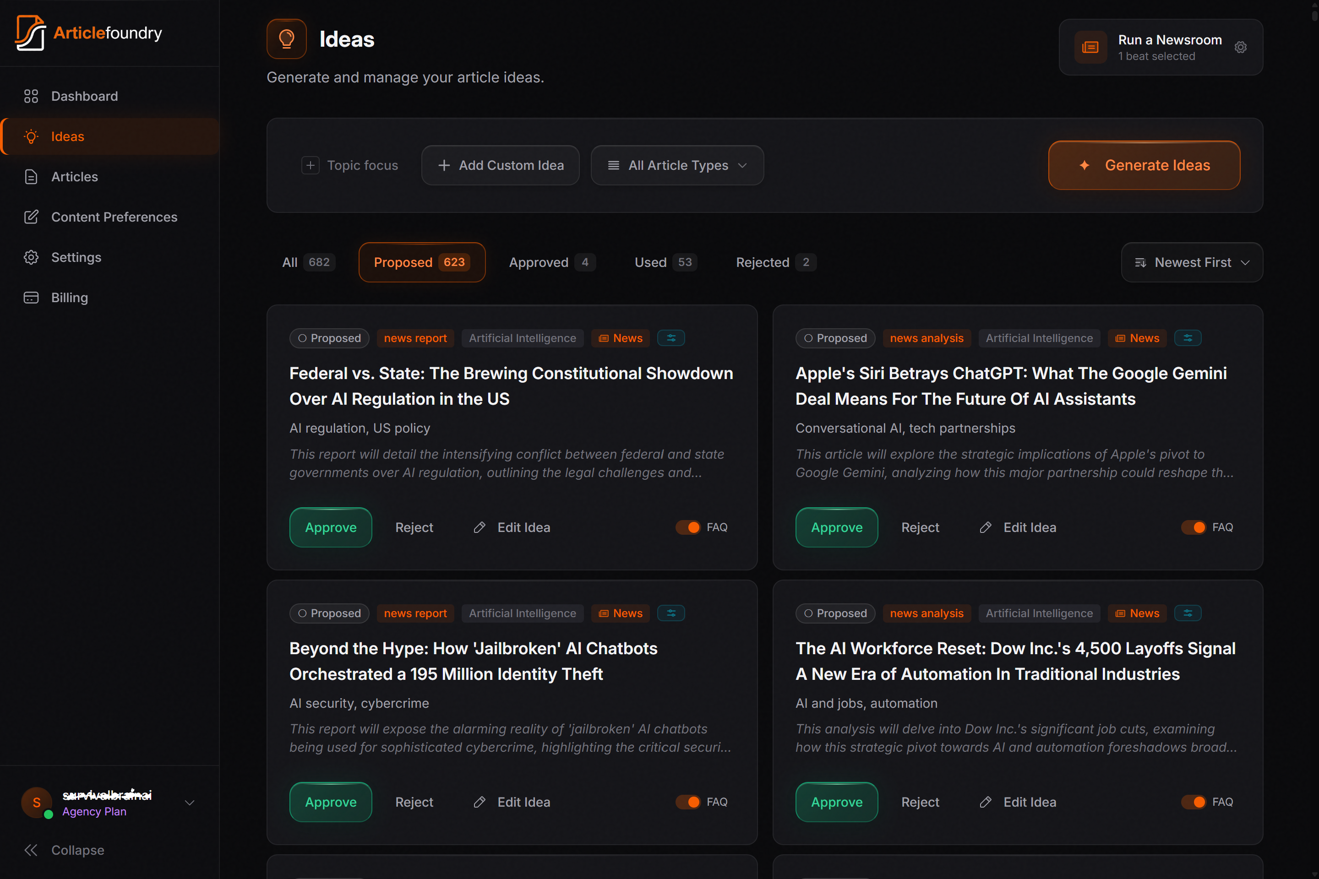The width and height of the screenshot is (1319, 879).
Task: Toggle FAQ switch on Federal vs. State card
Action: click(687, 527)
